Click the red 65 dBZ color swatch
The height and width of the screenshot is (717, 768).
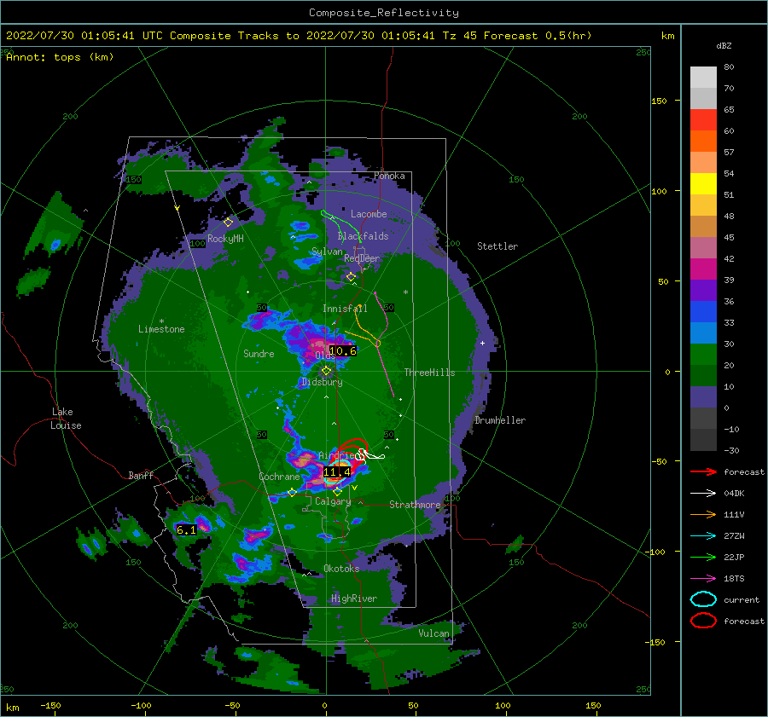[703, 120]
